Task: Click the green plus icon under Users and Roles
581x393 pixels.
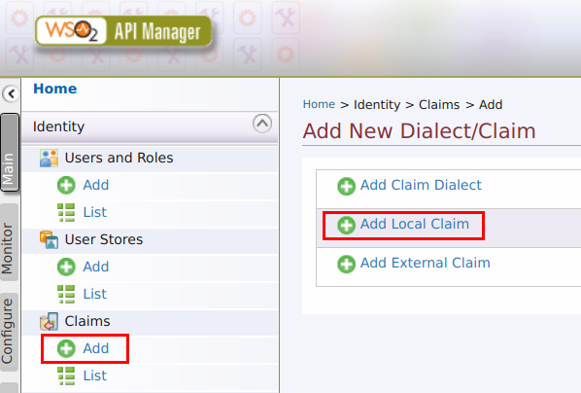Action: point(66,185)
